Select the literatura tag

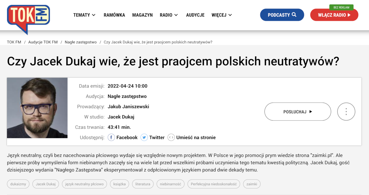[x=143, y=184]
